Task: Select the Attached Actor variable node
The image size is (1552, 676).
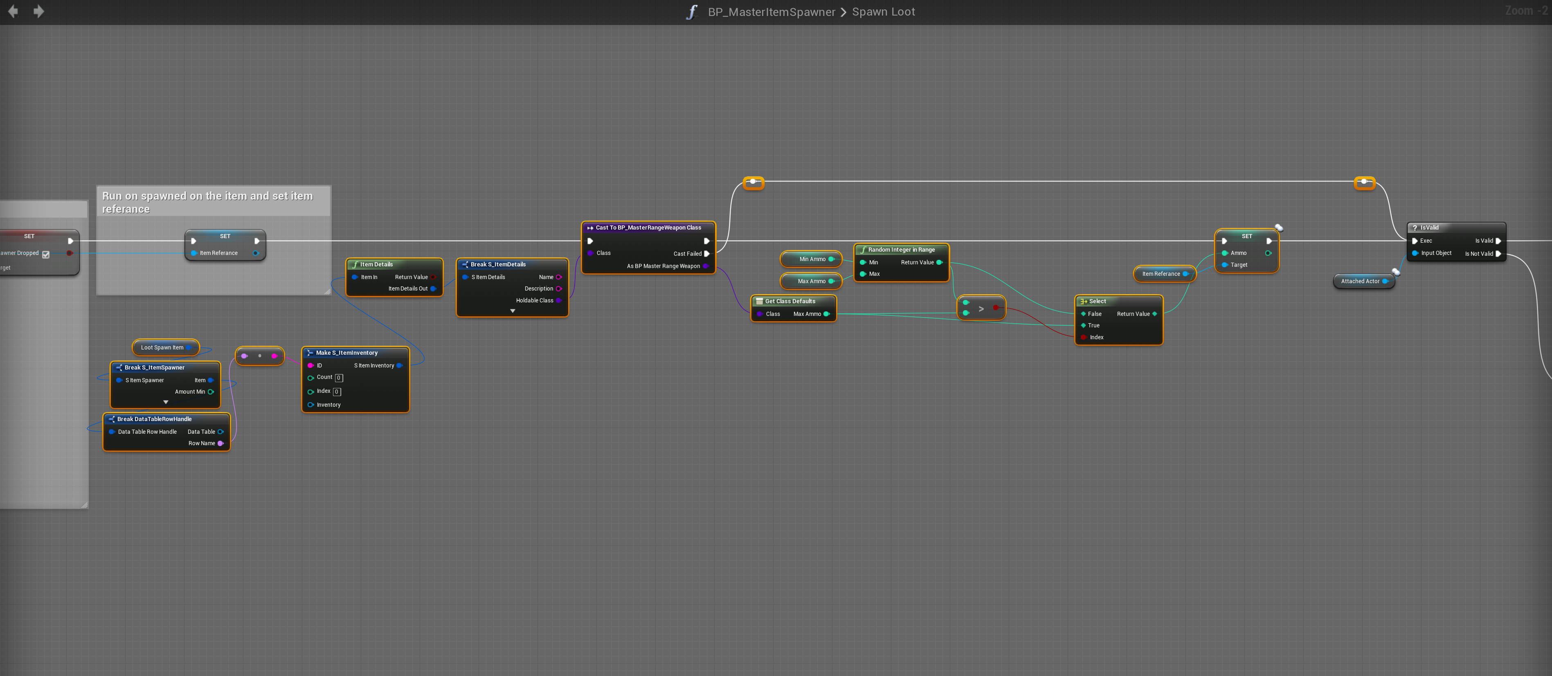Action: (1360, 282)
